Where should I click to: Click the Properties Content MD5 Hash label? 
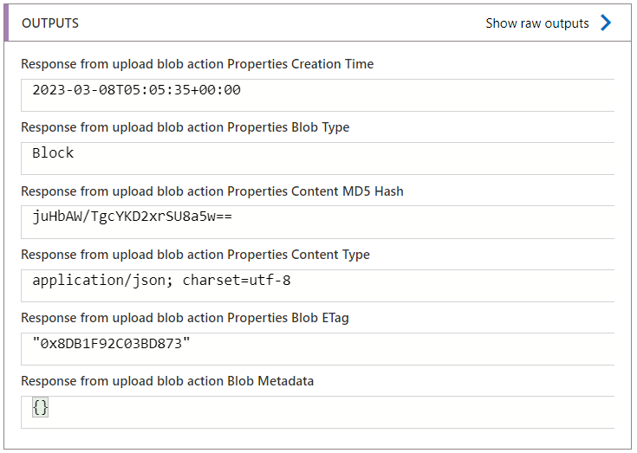tap(212, 191)
